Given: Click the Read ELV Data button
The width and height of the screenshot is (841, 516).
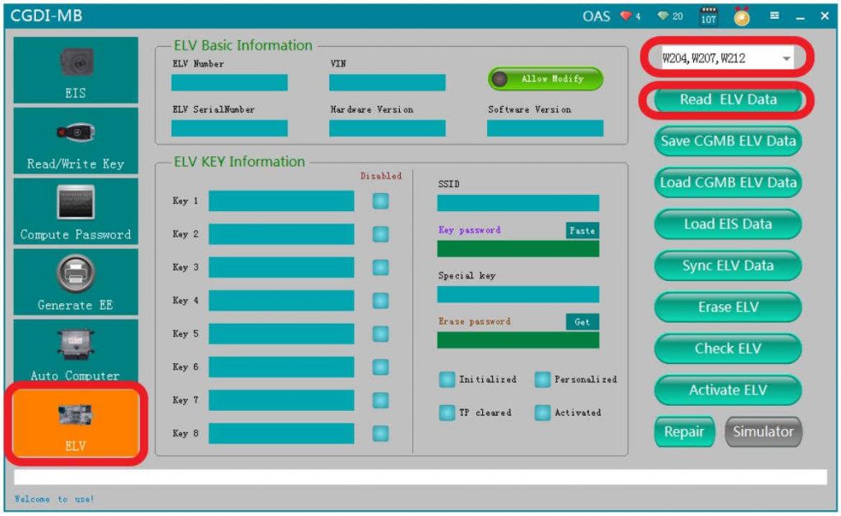Looking at the screenshot, I should pyautogui.click(x=728, y=99).
